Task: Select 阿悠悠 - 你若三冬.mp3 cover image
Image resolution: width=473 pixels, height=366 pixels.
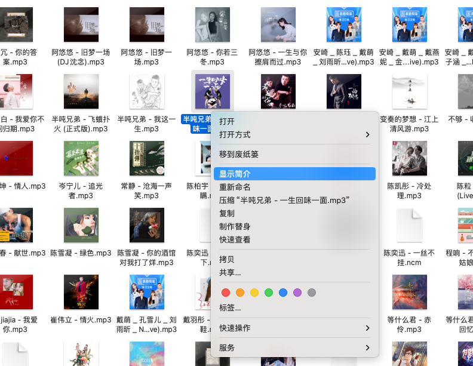Action: pos(213,24)
